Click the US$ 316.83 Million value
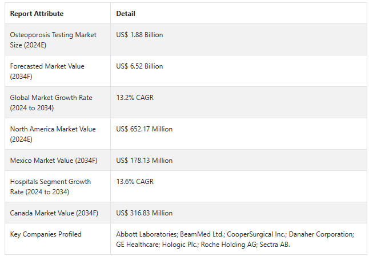The width and height of the screenshot is (369, 256). 144,213
